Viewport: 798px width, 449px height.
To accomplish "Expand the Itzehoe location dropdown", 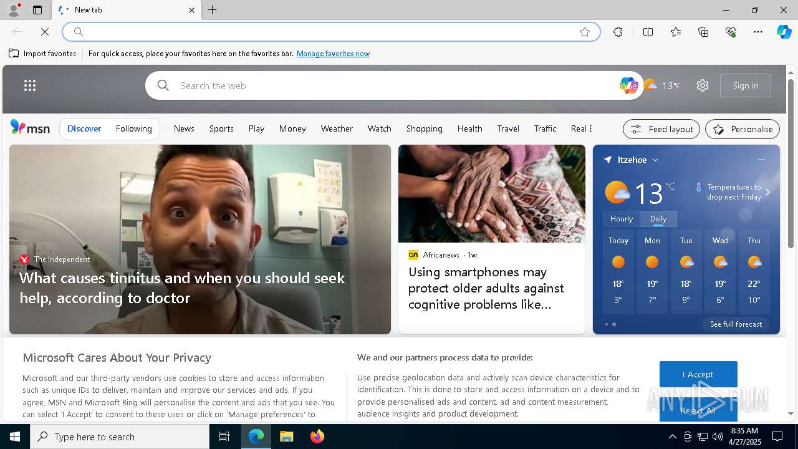I will point(655,160).
